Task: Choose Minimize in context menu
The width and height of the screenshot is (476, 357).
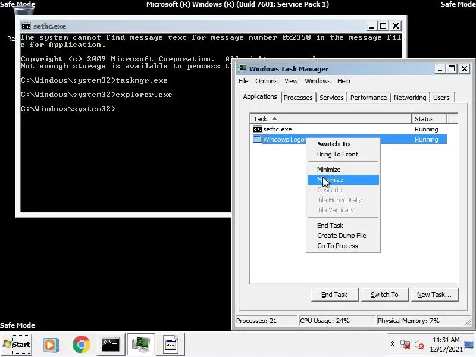Action: coord(343,170)
